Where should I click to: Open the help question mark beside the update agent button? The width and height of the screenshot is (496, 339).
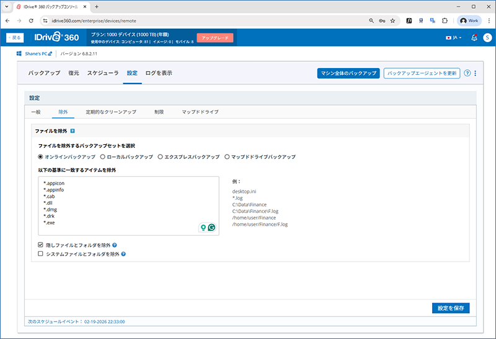(x=467, y=73)
